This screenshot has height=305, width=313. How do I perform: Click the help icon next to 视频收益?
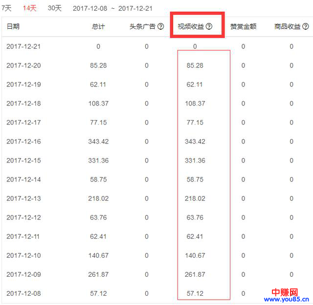click(x=209, y=27)
